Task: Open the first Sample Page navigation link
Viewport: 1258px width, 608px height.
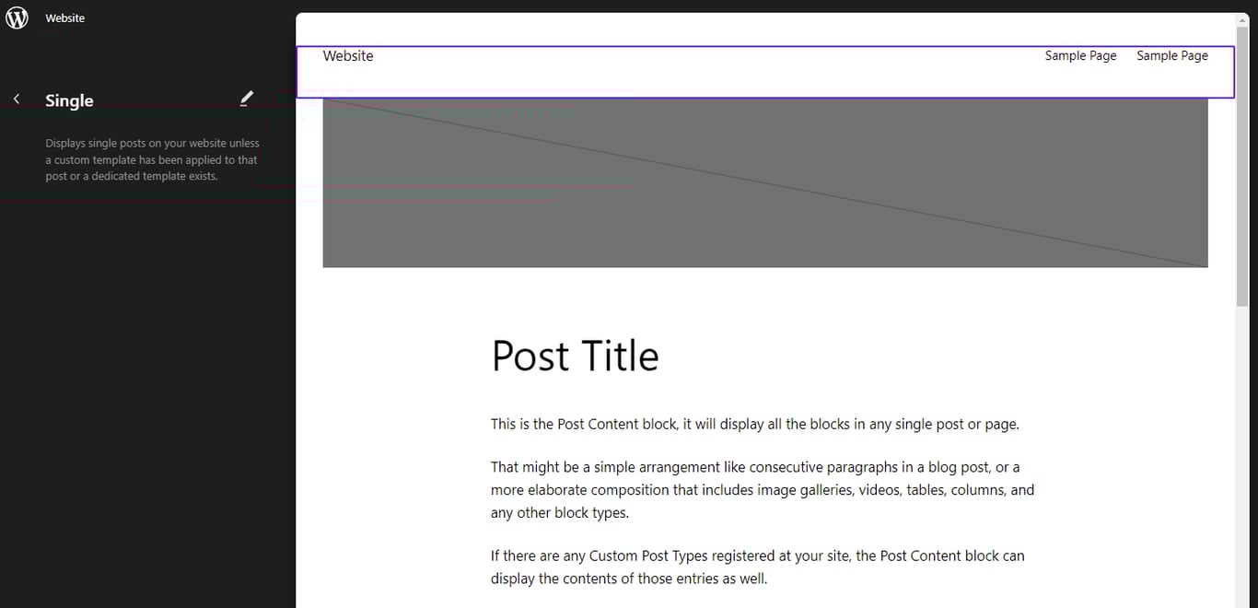Action: tap(1080, 55)
